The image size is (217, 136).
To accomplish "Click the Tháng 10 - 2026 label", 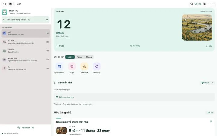I will click(x=206, y=11).
